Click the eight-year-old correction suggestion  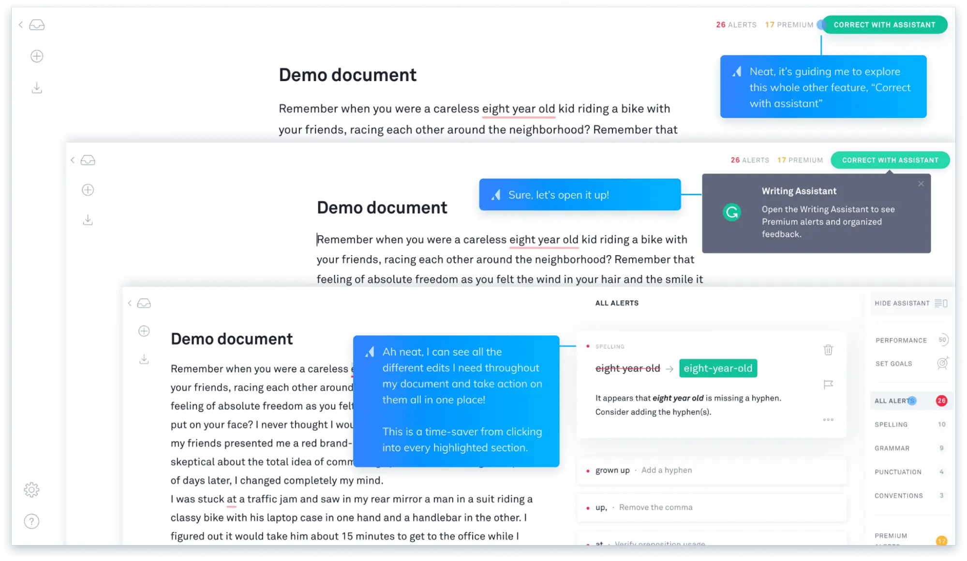(x=718, y=368)
